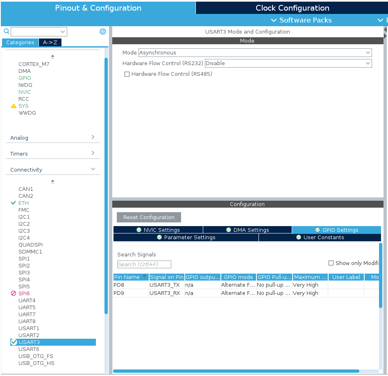Click the USART3 enabled check icon

(x=14, y=342)
